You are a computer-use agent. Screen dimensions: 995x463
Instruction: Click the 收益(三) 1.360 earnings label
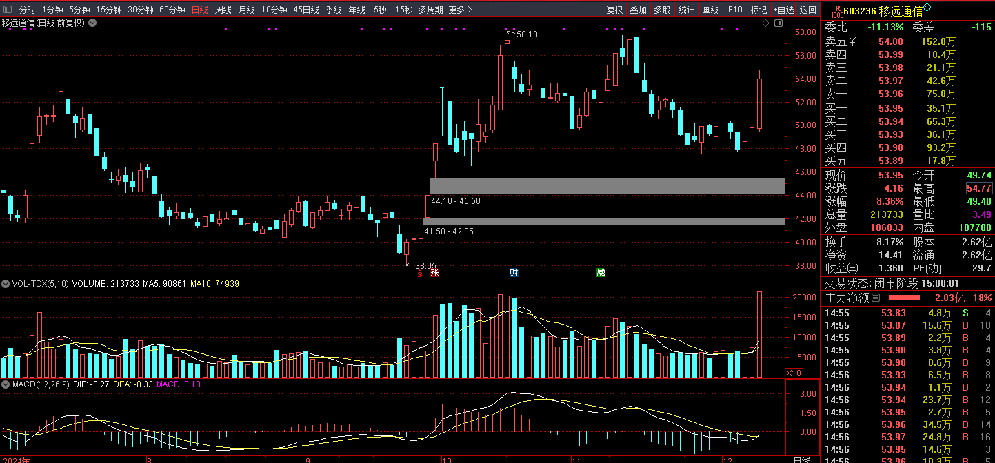tap(842, 268)
